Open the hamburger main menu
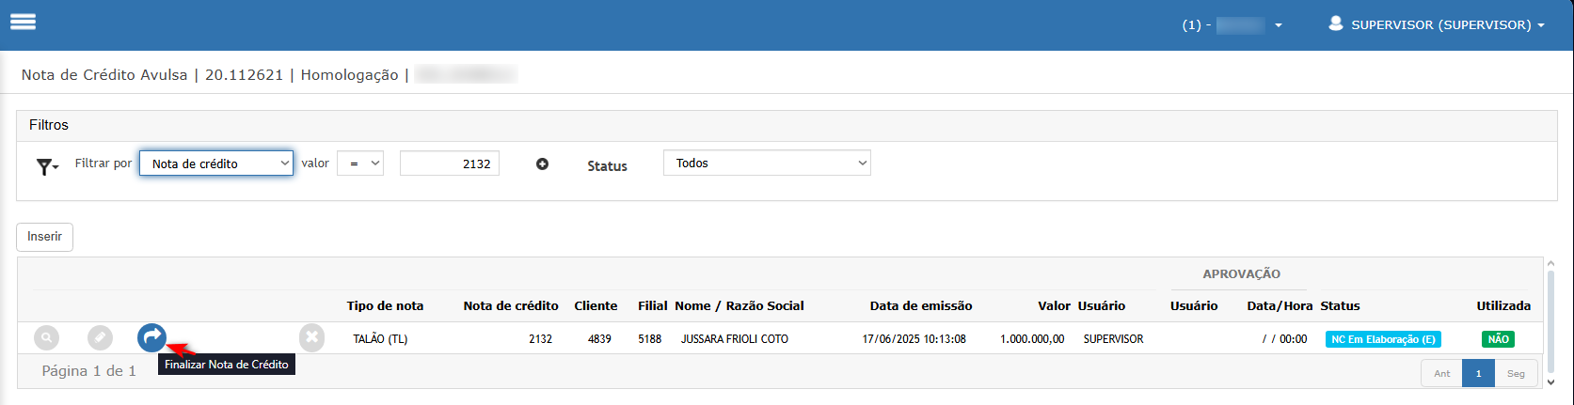The height and width of the screenshot is (405, 1574). coord(23,21)
